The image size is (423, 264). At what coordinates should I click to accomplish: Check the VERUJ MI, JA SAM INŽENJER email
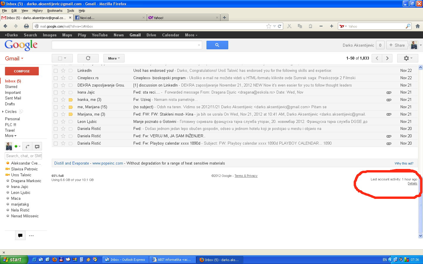[56, 136]
